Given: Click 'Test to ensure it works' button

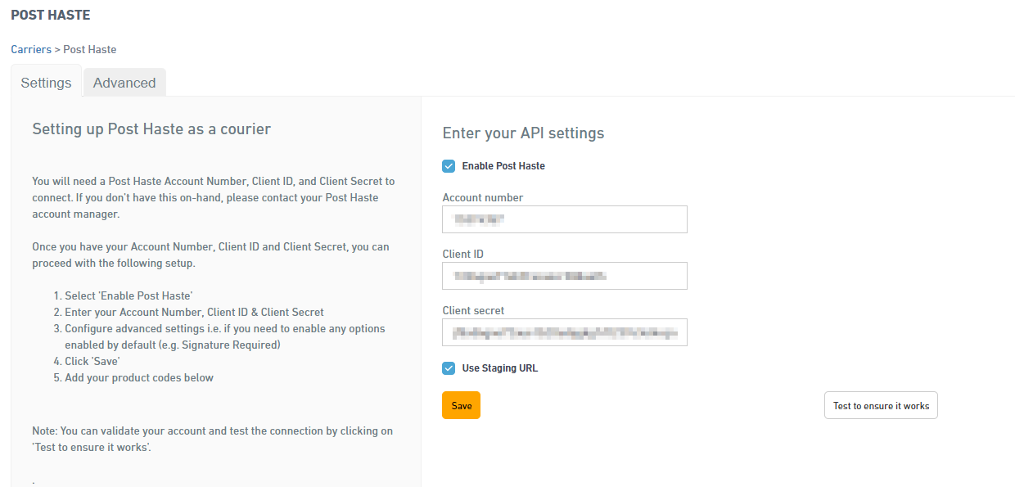Looking at the screenshot, I should 881,405.
